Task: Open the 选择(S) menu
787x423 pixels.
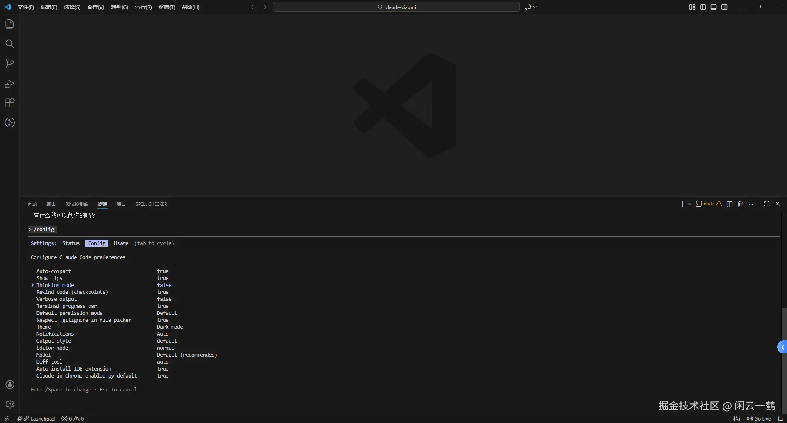Action: pos(72,7)
